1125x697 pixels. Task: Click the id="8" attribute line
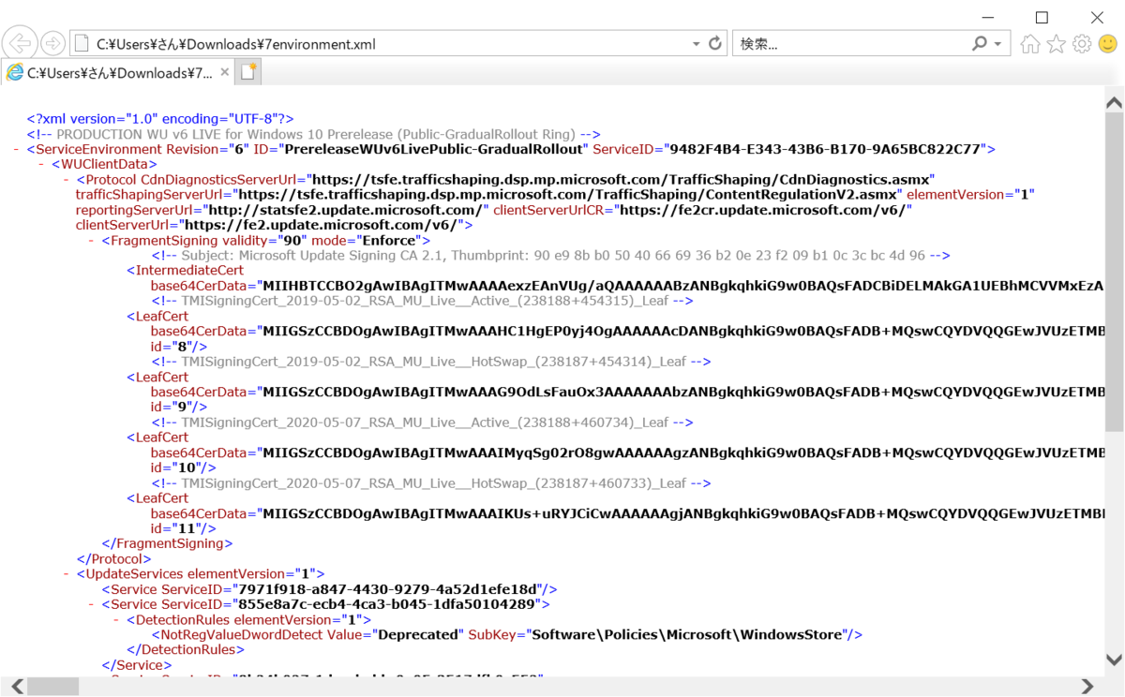(179, 347)
